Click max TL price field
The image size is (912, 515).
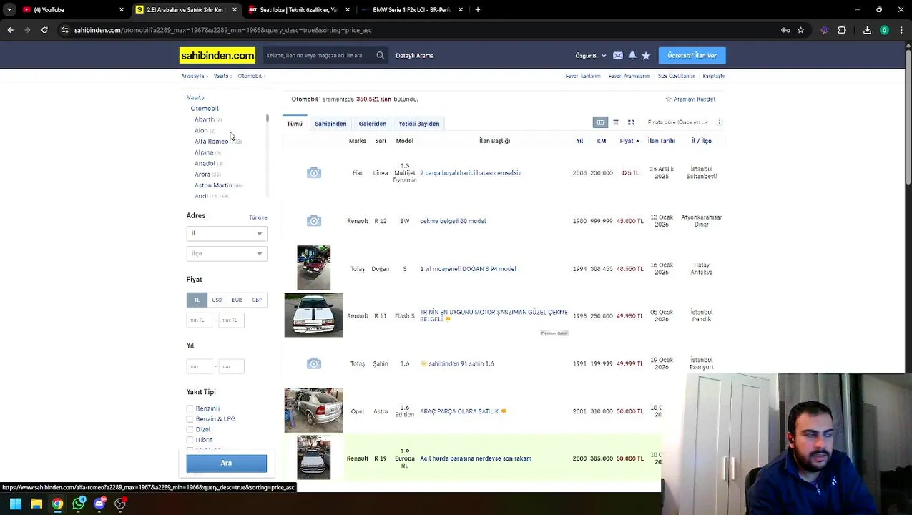pyautogui.click(x=230, y=320)
